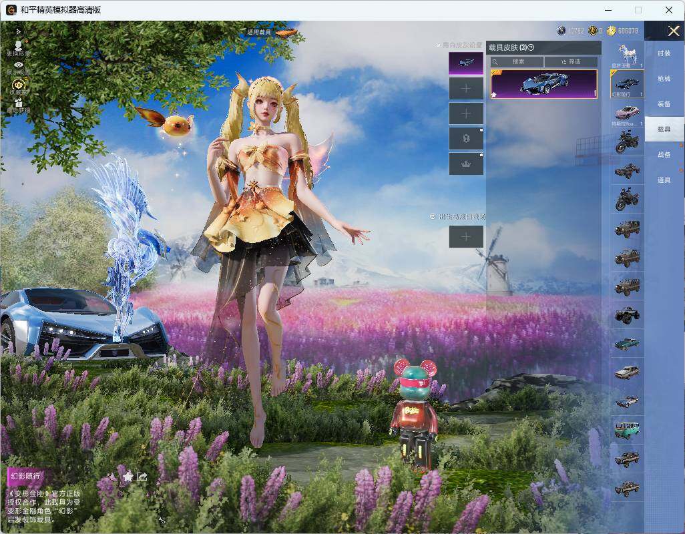Select the teal minibus vehicle icon
This screenshot has height=534, width=685.
pyautogui.click(x=627, y=430)
